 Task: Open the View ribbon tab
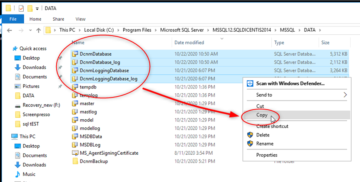81,19
